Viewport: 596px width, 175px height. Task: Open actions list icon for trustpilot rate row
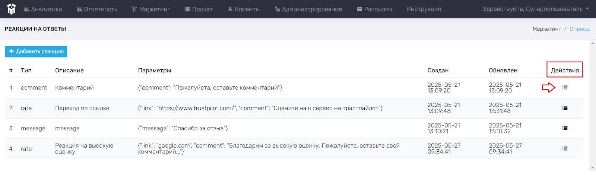(x=565, y=108)
